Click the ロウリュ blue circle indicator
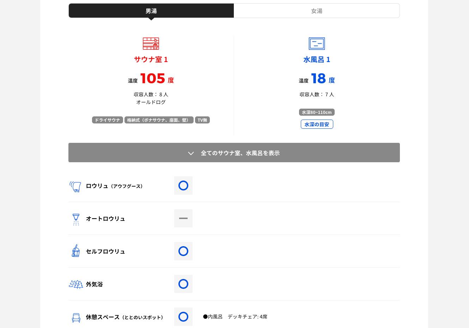The height and width of the screenshot is (328, 469). point(183,186)
